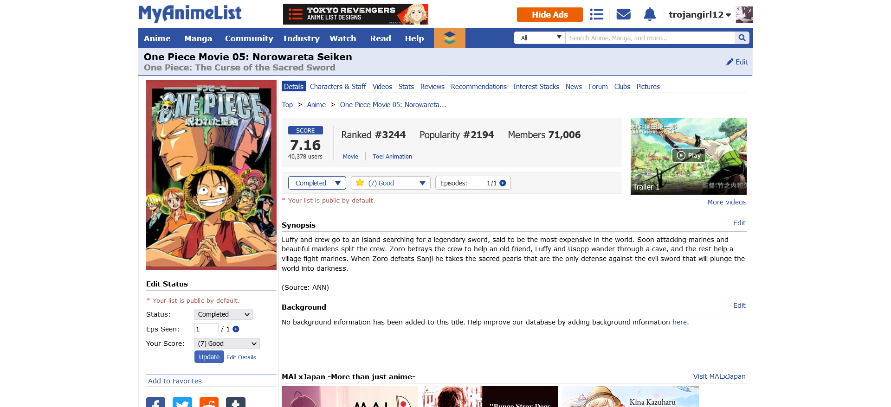Switch to the Recommendations tab
This screenshot has height=407, width=891.
(x=479, y=87)
